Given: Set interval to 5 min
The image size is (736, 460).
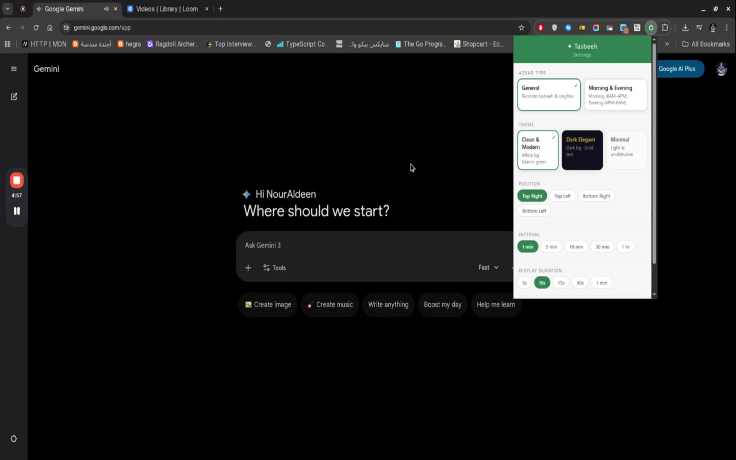Looking at the screenshot, I should pyautogui.click(x=551, y=247).
